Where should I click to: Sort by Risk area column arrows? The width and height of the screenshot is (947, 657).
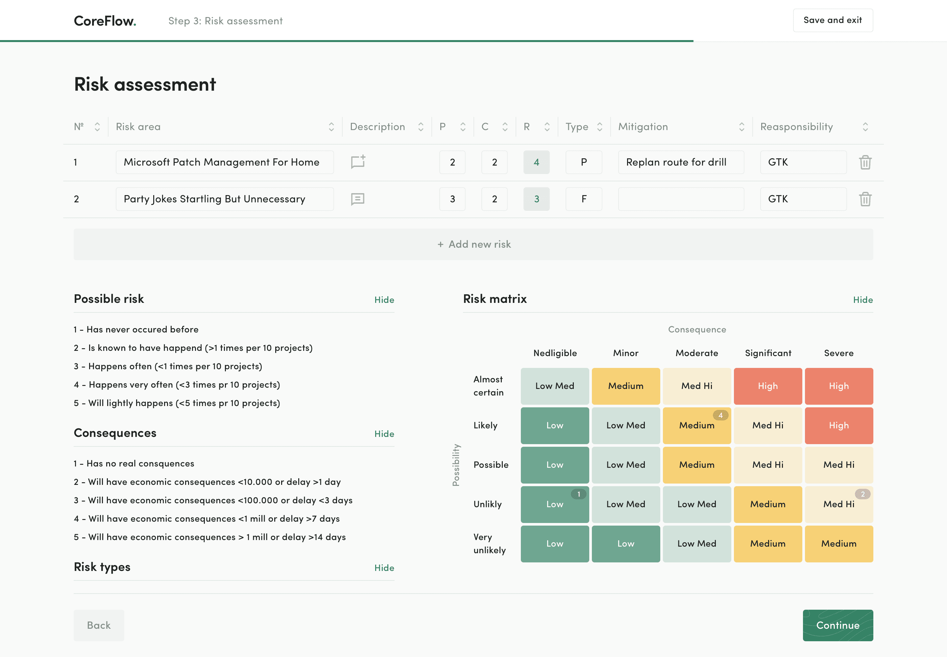[331, 127]
